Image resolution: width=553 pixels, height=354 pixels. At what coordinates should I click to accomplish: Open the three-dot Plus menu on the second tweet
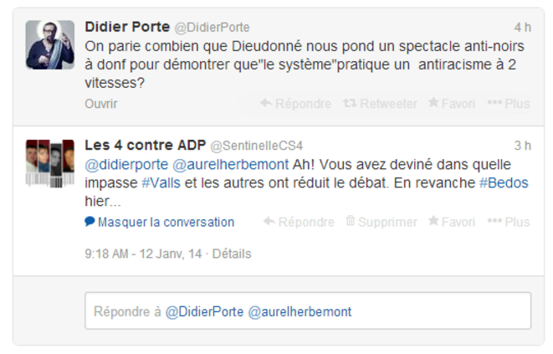(x=494, y=221)
